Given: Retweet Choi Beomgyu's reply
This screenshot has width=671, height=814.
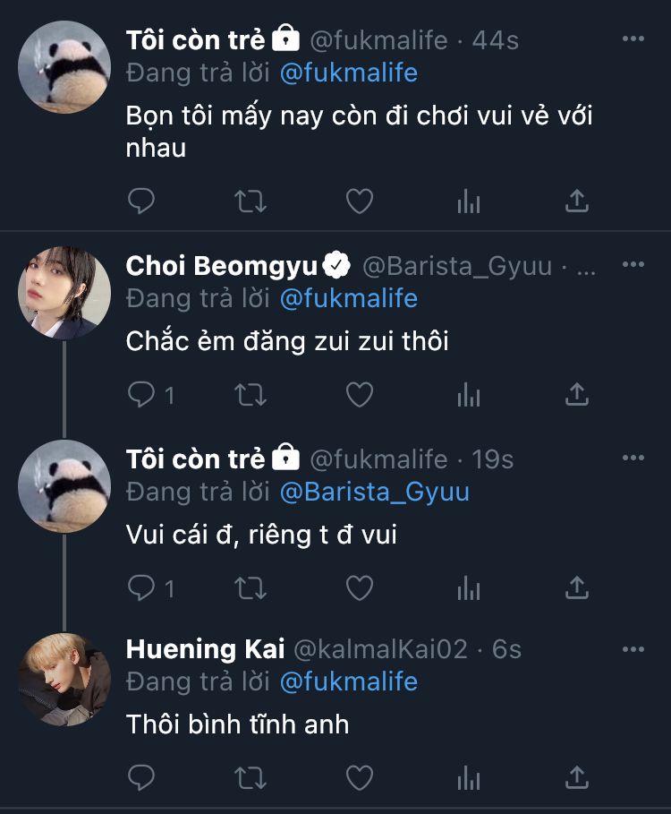Looking at the screenshot, I should point(251,394).
